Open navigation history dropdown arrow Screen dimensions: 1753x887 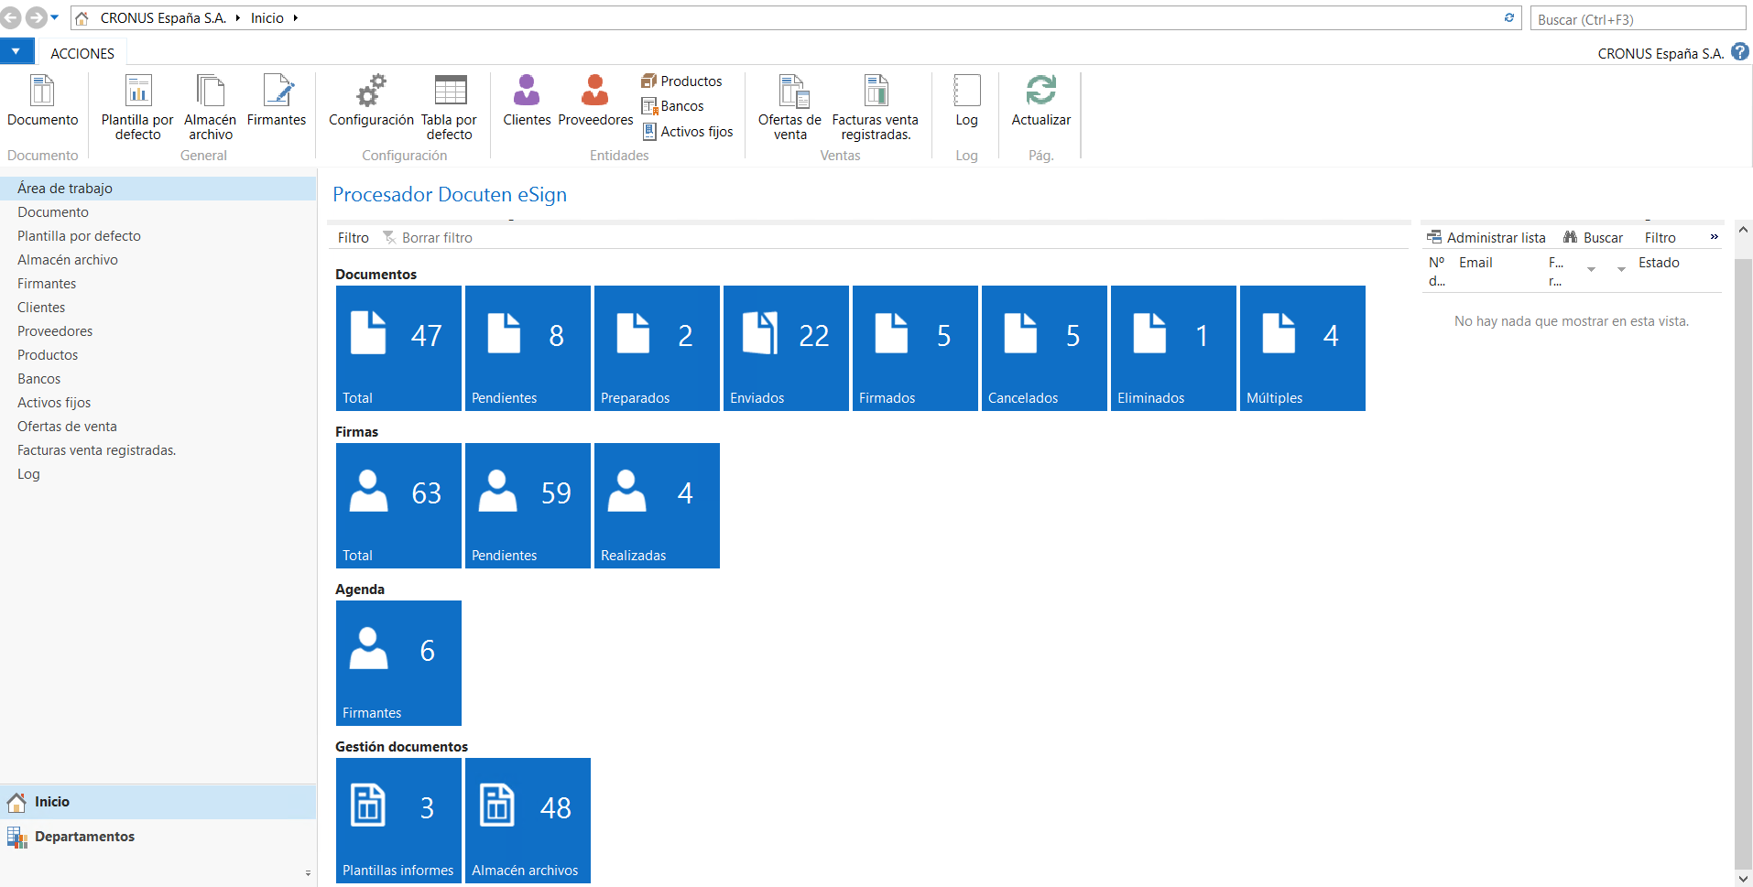point(55,17)
